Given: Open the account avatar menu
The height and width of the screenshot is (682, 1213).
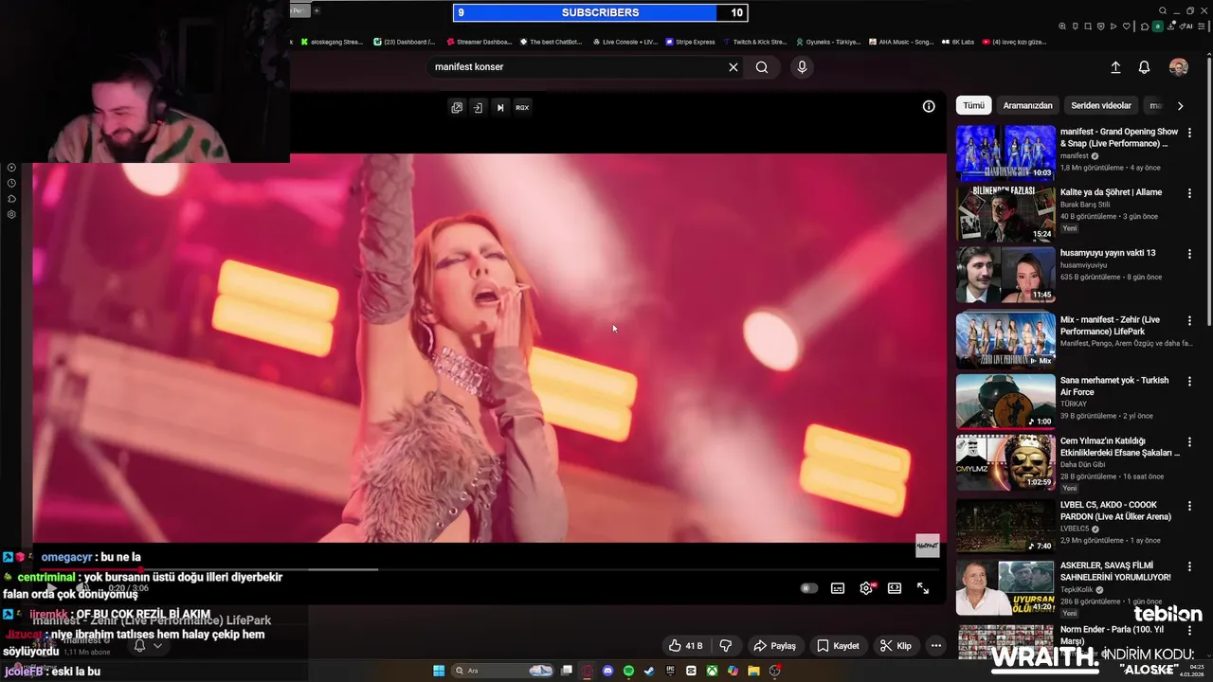Looking at the screenshot, I should (x=1179, y=67).
